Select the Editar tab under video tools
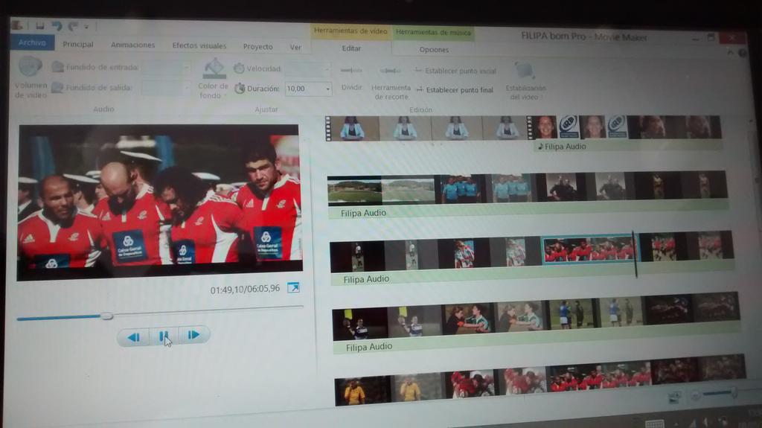The height and width of the screenshot is (428, 762). pos(351,48)
